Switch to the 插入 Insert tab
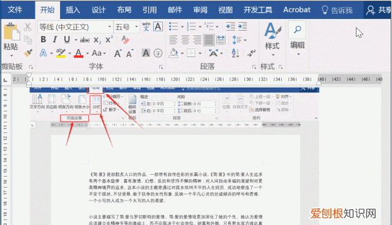Viewport: 392px width, 225px height. (73, 10)
